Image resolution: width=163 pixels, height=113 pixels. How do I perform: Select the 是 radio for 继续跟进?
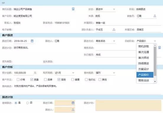click(x=16, y=103)
